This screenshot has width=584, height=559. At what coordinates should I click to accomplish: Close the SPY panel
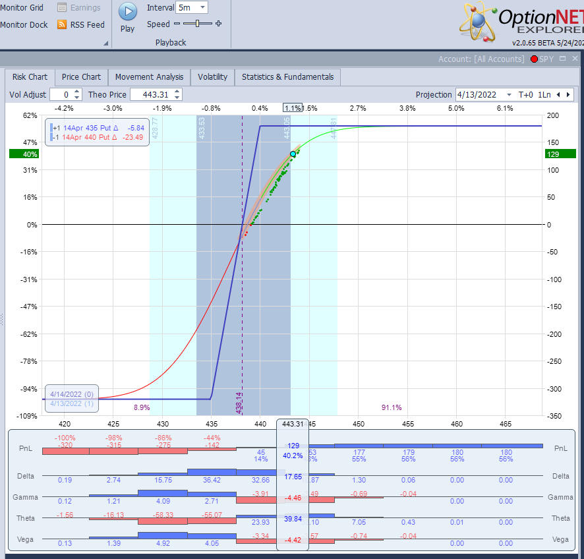tap(575, 59)
